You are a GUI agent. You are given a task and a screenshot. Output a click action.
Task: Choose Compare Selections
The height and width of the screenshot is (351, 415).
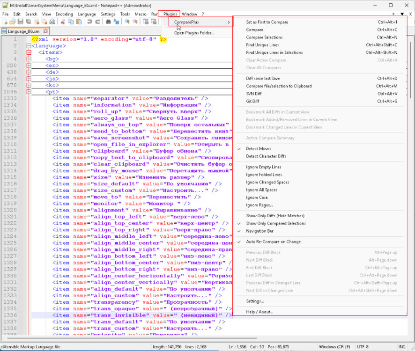319,37
